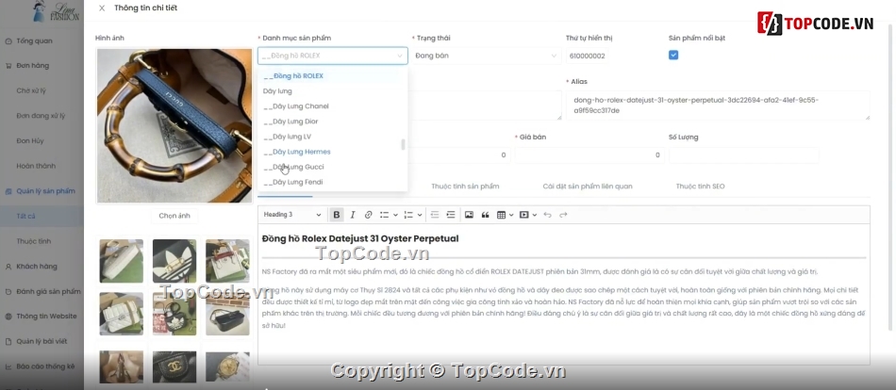Click the Đánh giá sản phẩm icon
This screenshot has height=390, width=896.
(x=8, y=292)
